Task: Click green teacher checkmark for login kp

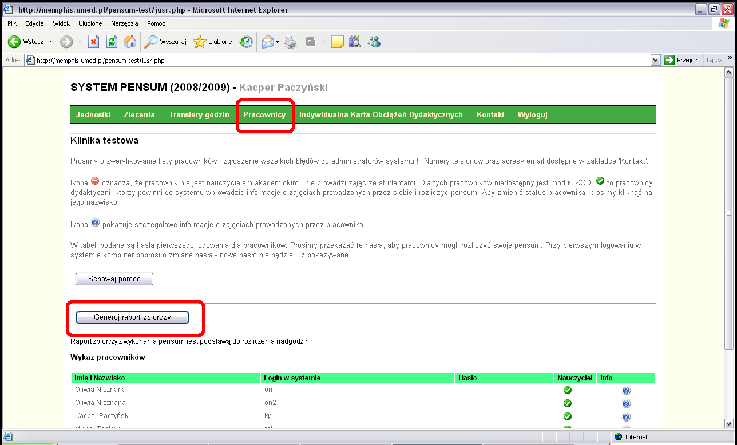Action: 568,416
